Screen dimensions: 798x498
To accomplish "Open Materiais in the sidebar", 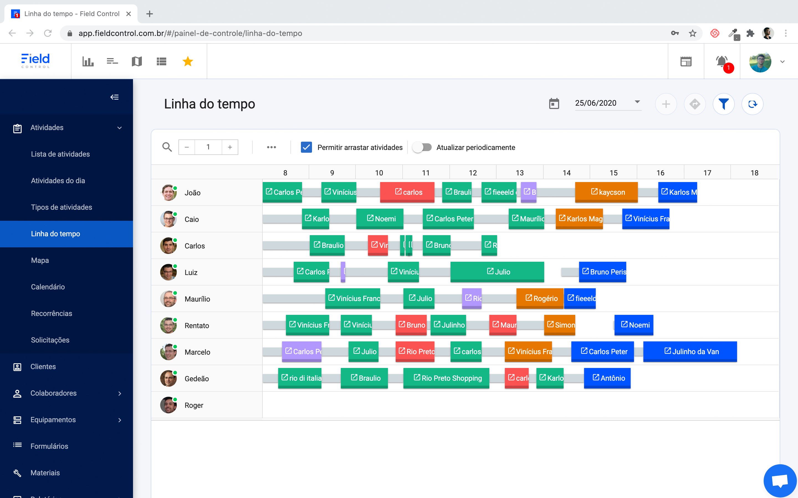I will (x=45, y=473).
